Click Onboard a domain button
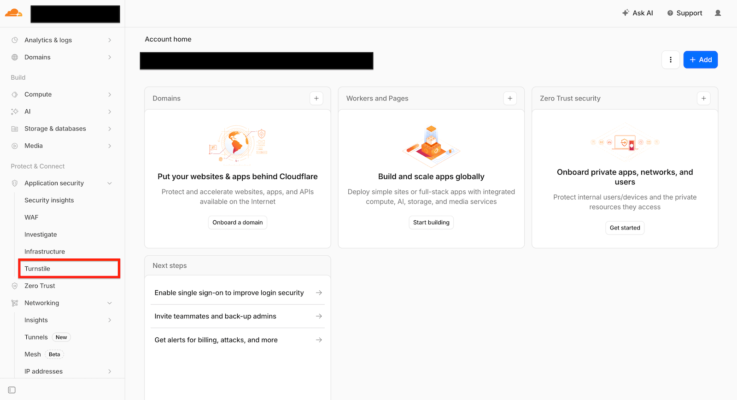The image size is (737, 400). click(x=238, y=222)
